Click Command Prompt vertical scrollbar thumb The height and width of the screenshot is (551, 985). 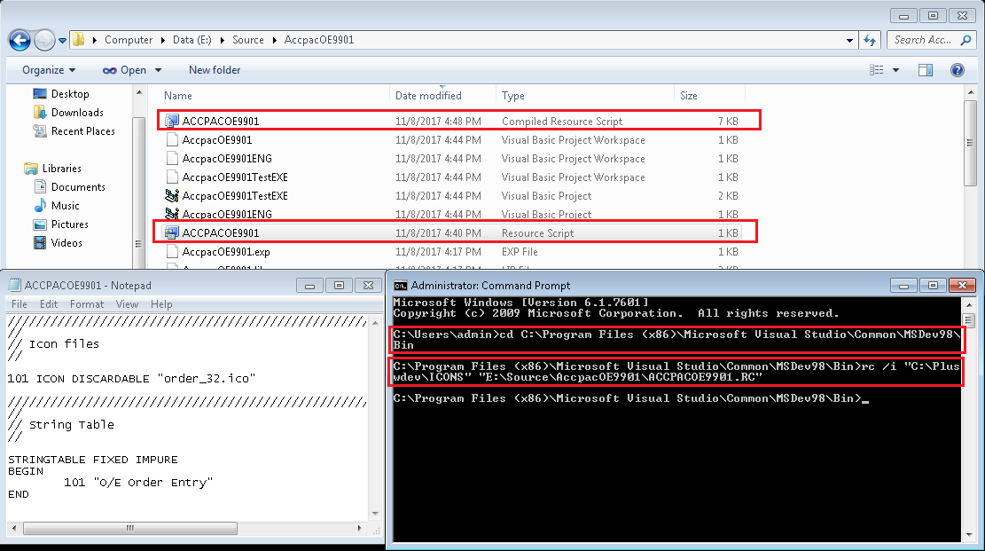968,321
